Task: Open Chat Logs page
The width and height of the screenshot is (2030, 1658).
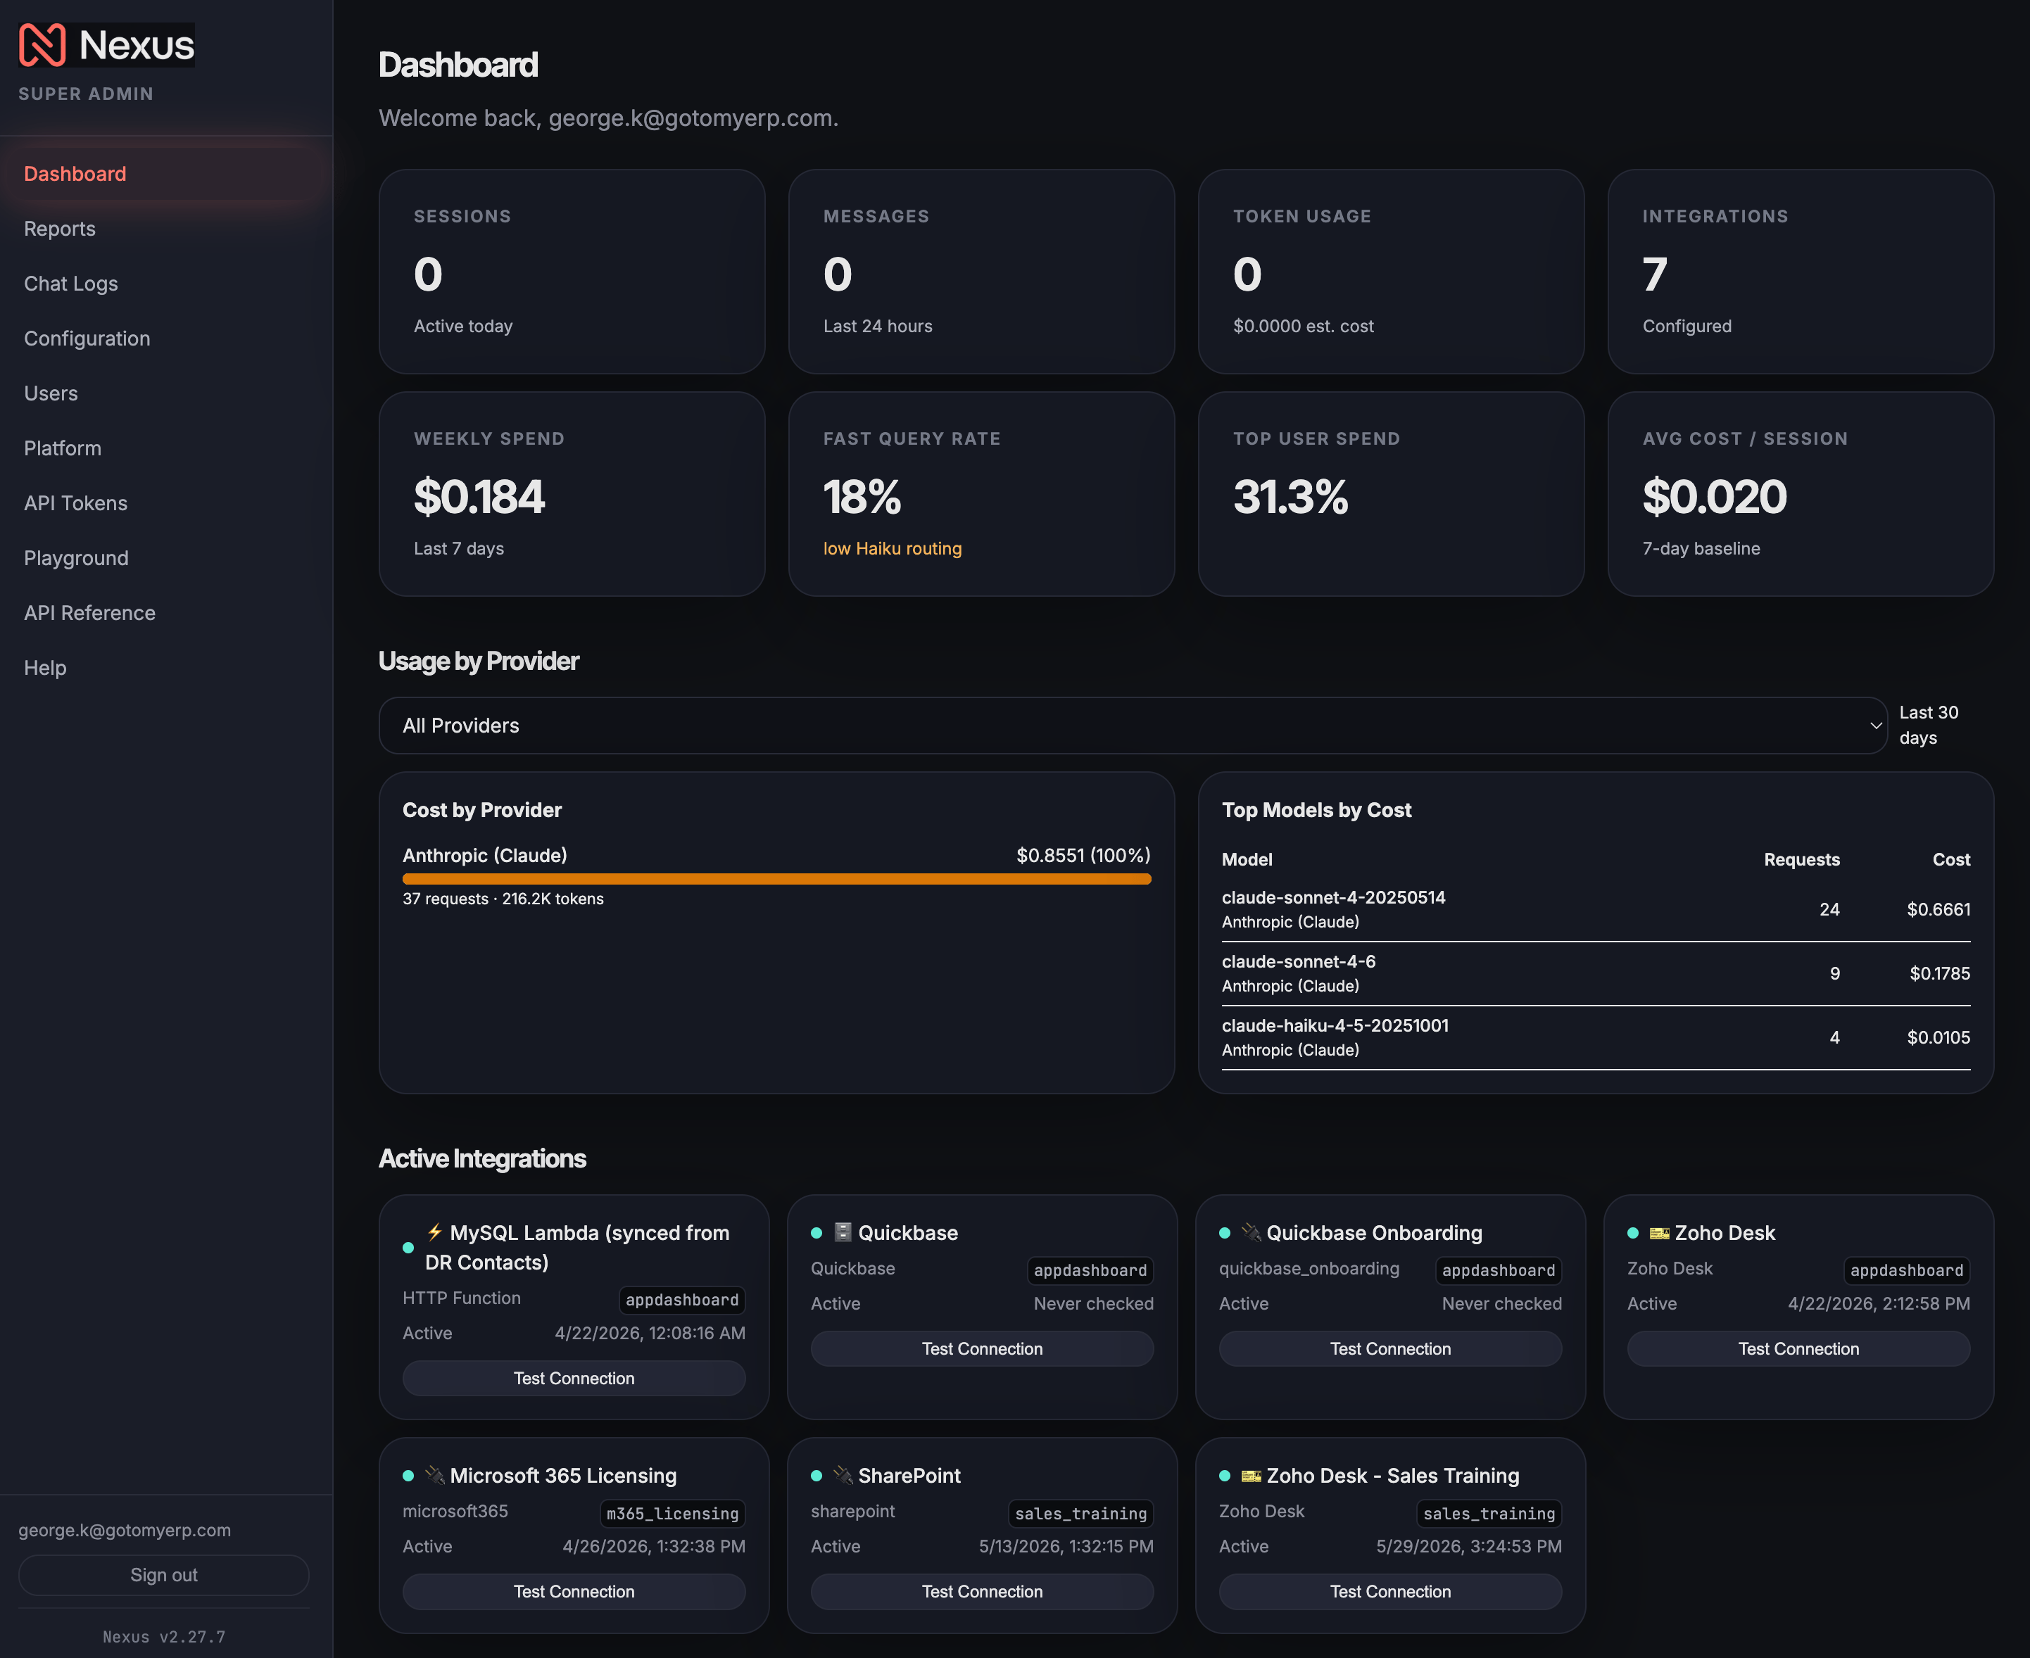Action: pos(166,284)
